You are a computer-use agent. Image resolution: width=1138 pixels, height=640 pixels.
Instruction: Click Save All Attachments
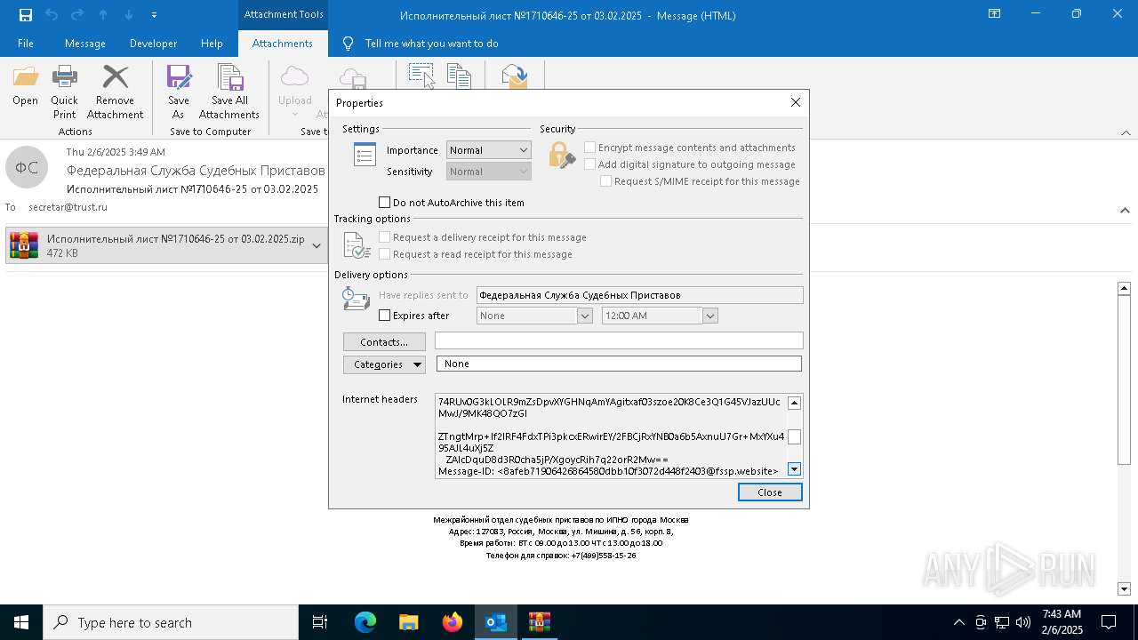click(x=229, y=92)
